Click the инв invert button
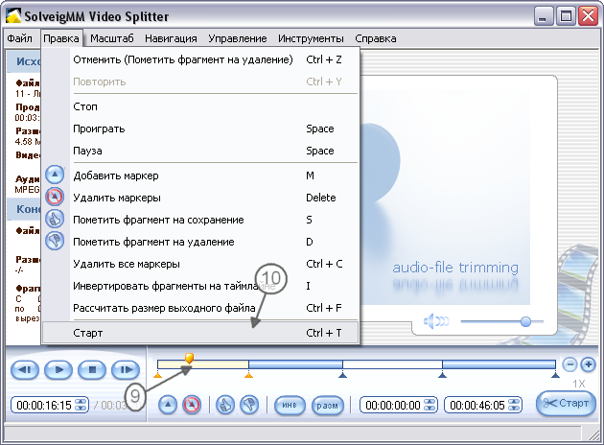The width and height of the screenshot is (604, 445). pyautogui.click(x=290, y=406)
